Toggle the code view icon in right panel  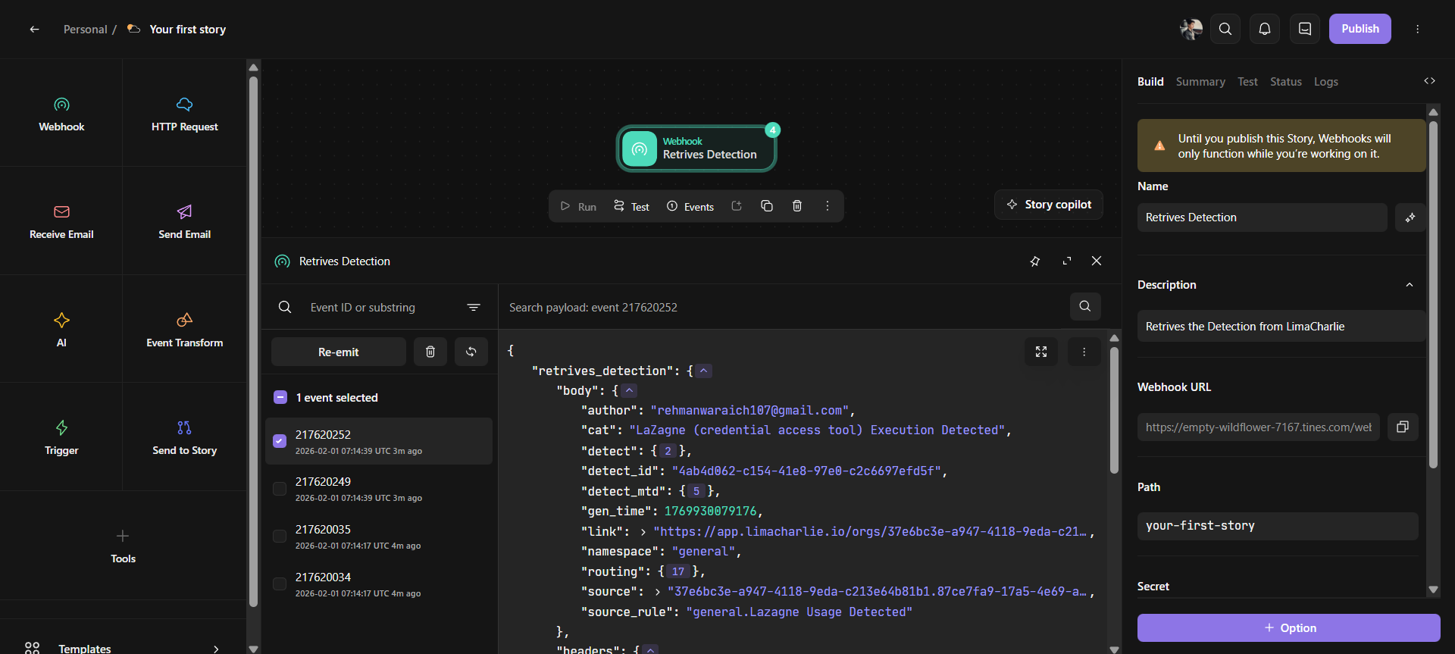[x=1429, y=81]
